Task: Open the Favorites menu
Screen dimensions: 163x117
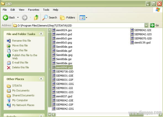Action: pyautogui.click(x=34, y=10)
